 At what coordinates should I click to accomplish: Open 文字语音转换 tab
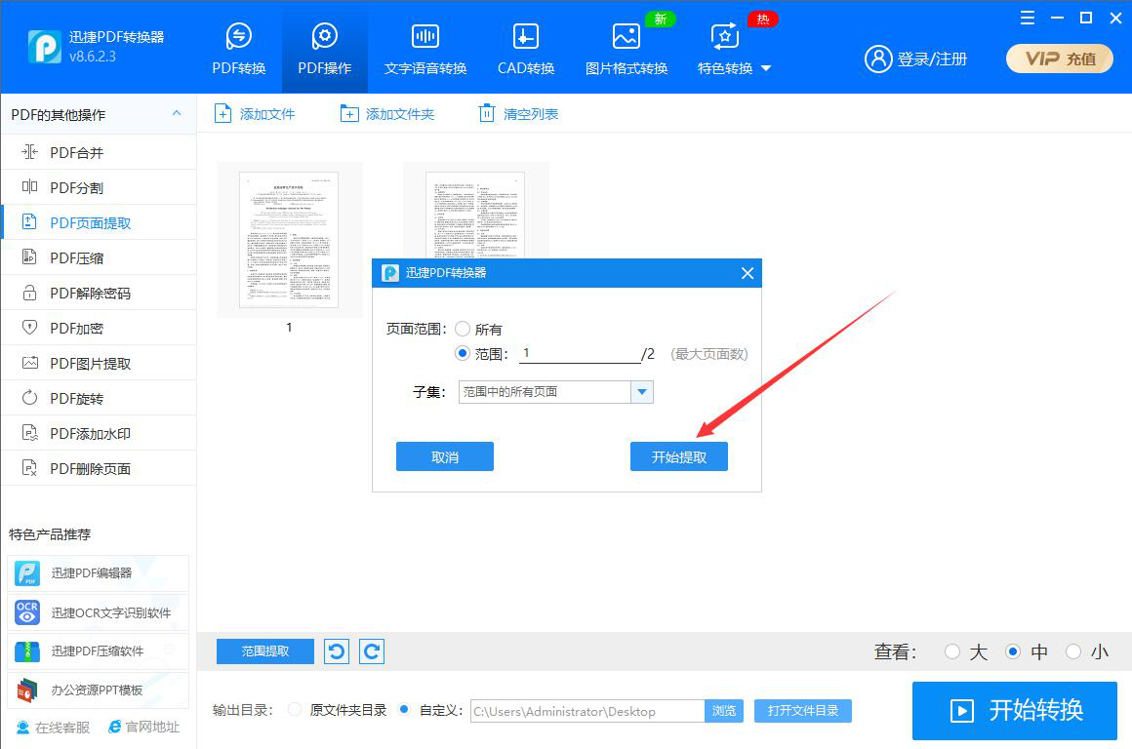[x=425, y=49]
